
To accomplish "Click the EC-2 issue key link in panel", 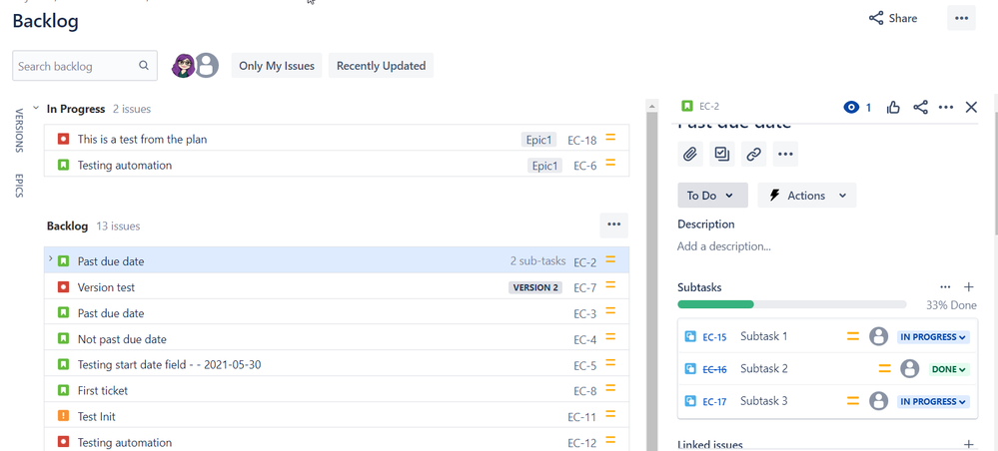I will pos(709,106).
